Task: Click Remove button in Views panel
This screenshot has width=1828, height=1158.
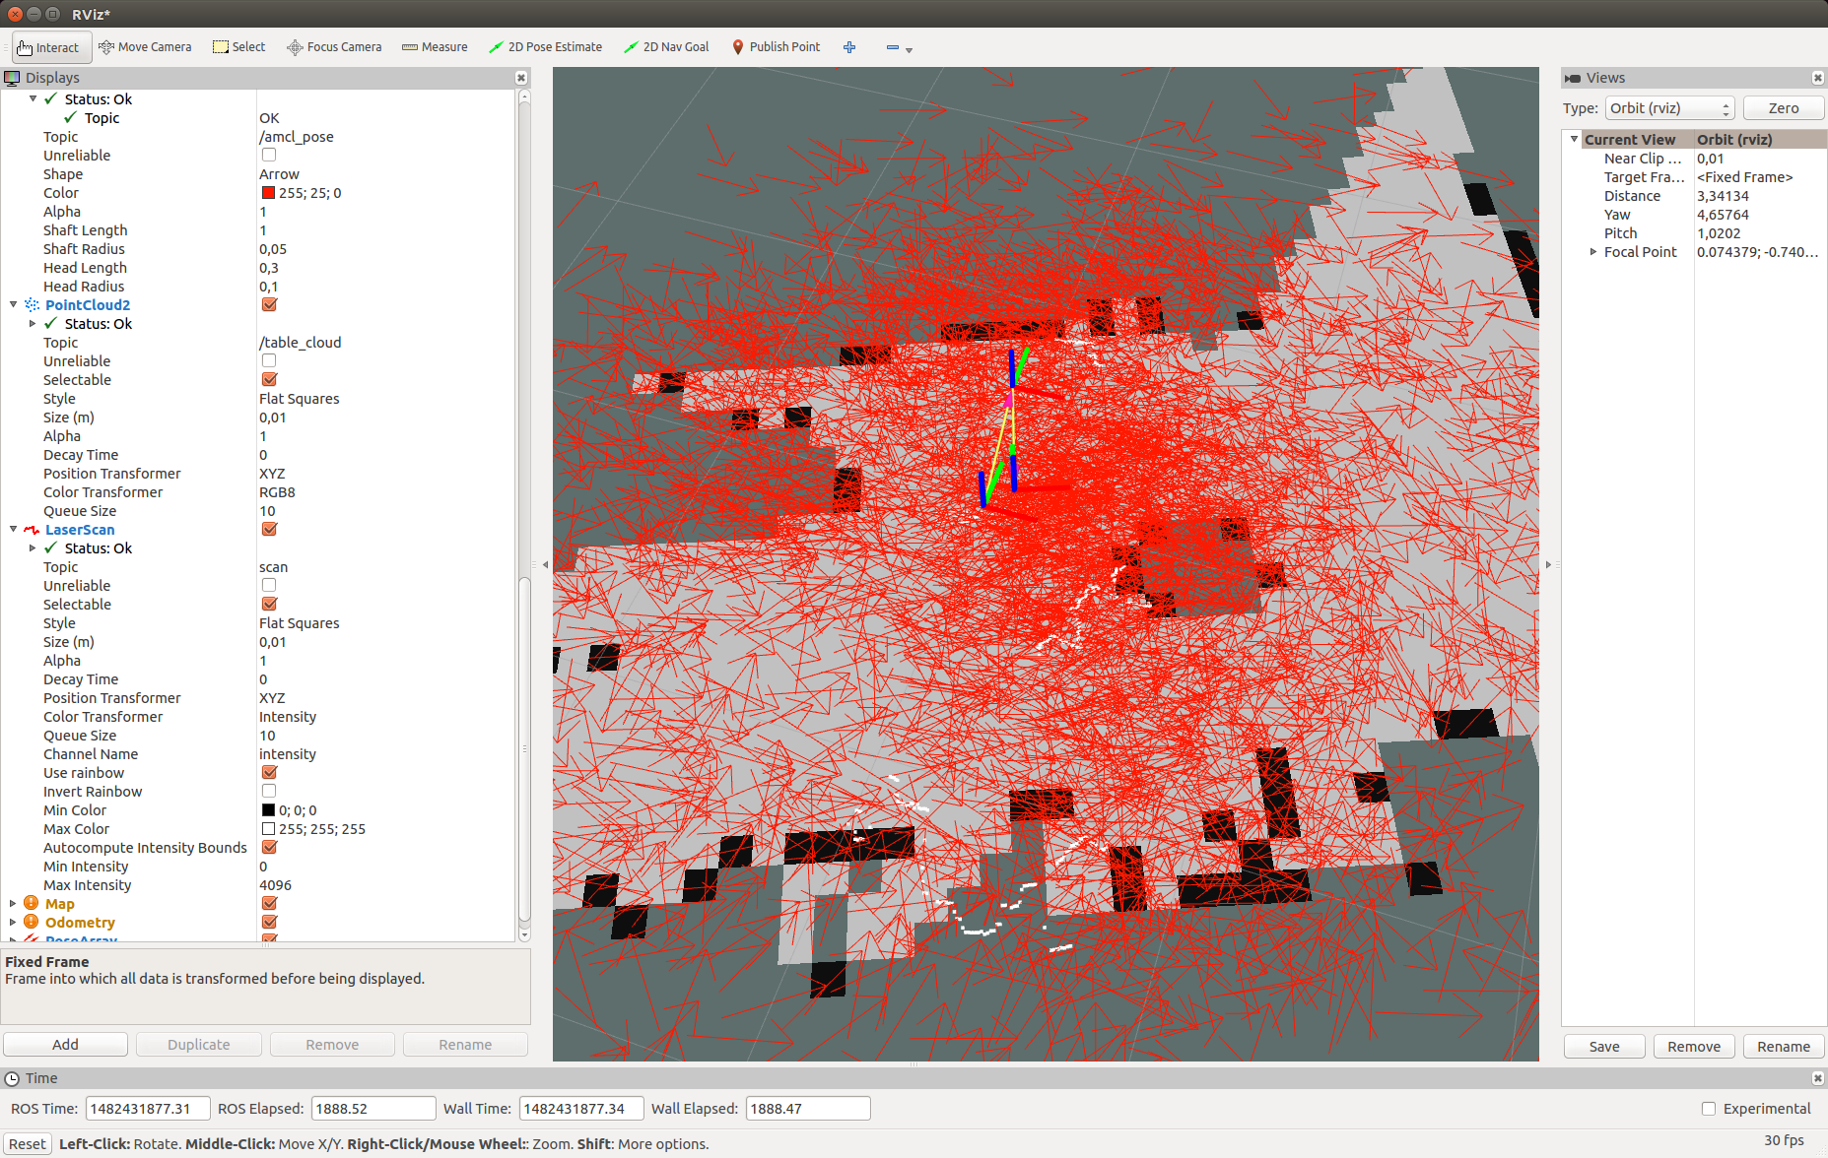Action: coord(1694,1047)
